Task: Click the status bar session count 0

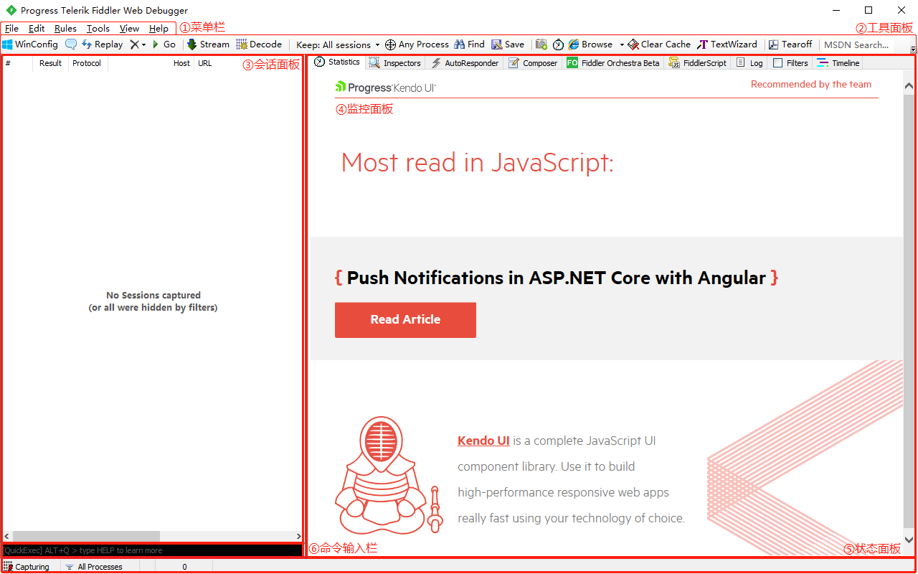Action: [184, 567]
